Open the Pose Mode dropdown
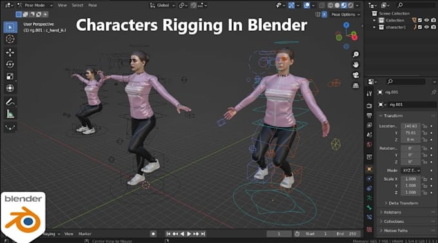 [35, 5]
